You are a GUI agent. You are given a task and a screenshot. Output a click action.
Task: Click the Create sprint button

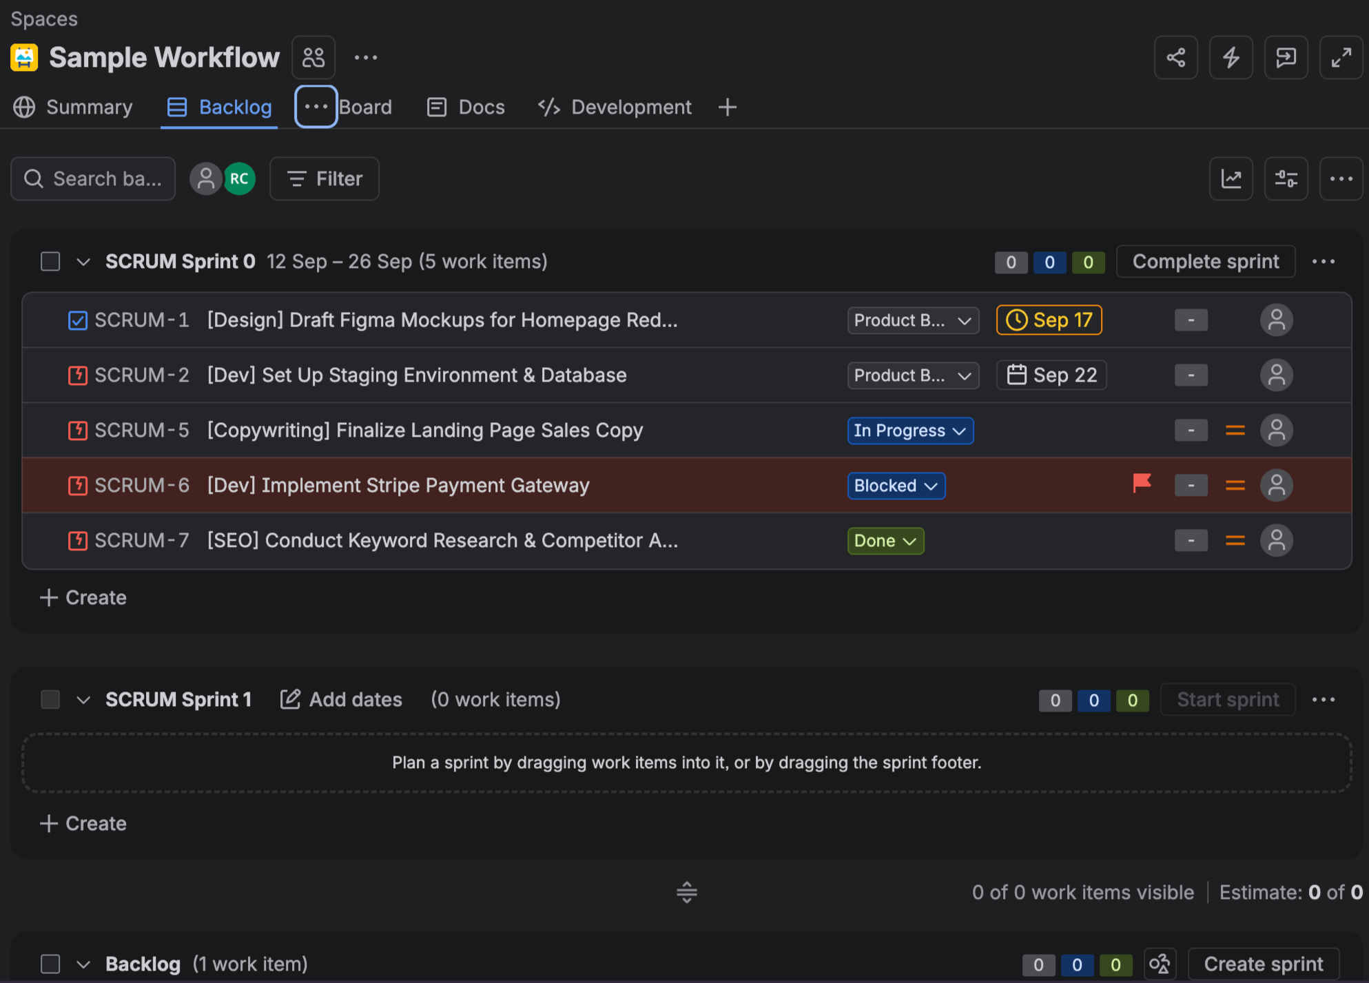point(1264,964)
